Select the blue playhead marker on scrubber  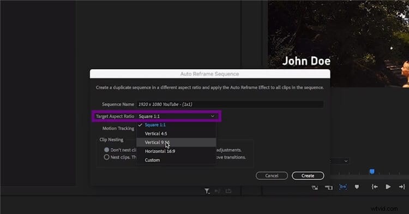click(372, 171)
